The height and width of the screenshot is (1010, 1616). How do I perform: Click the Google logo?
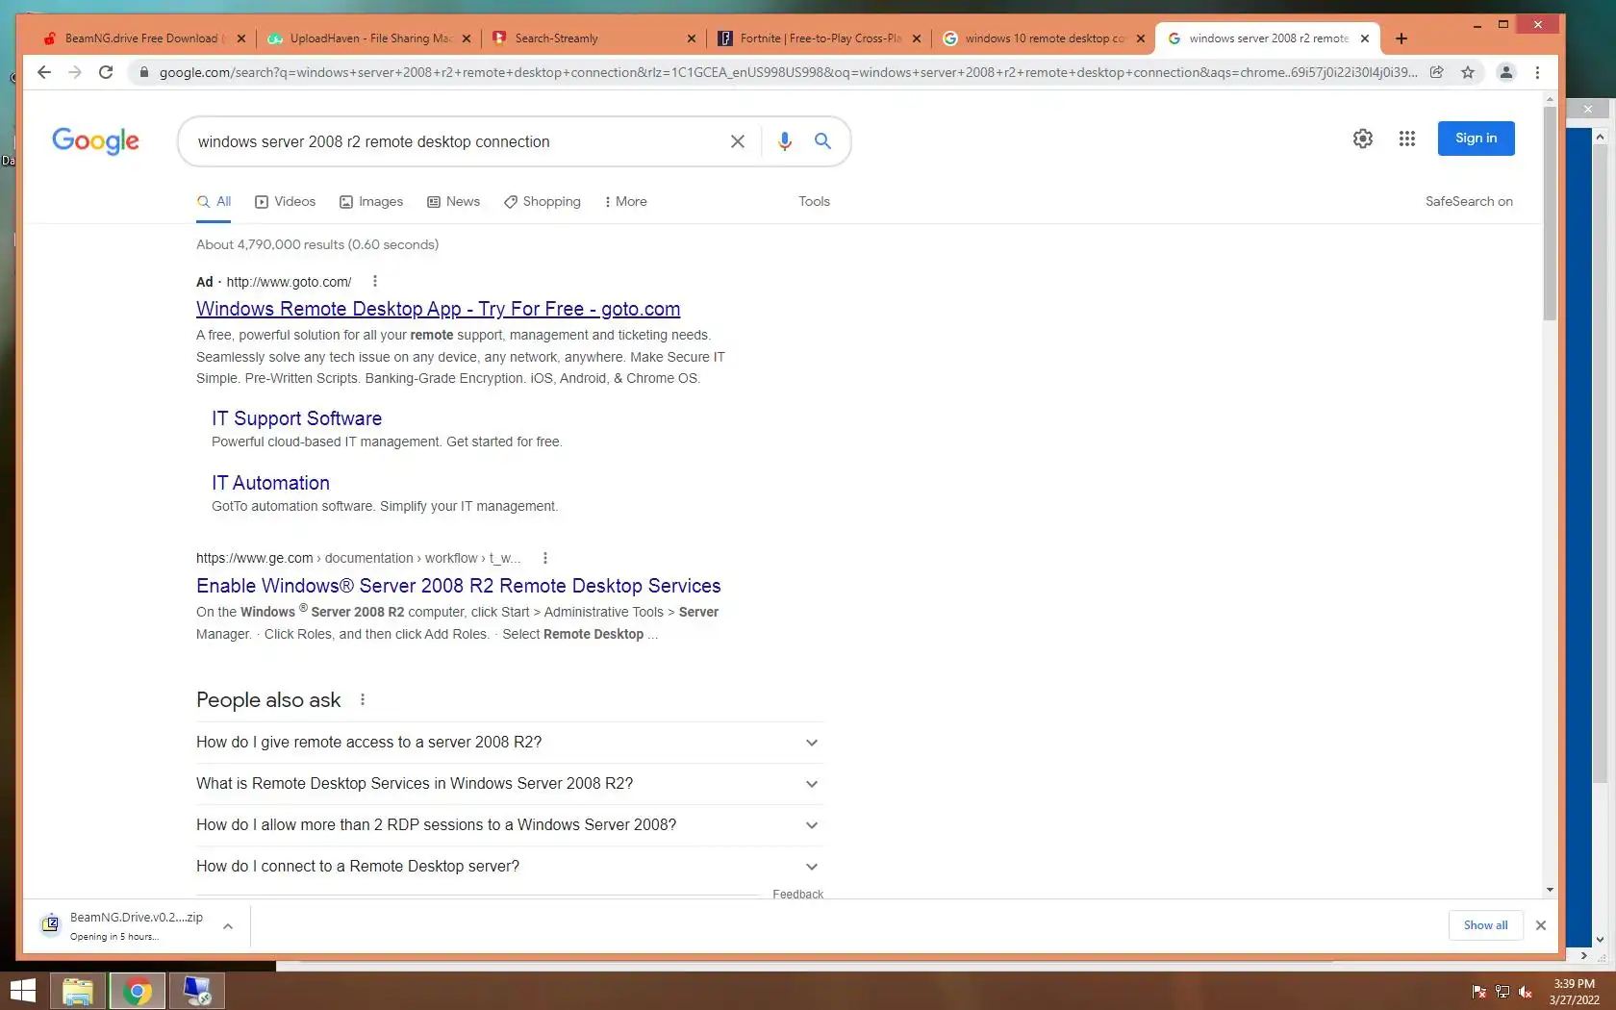click(95, 140)
